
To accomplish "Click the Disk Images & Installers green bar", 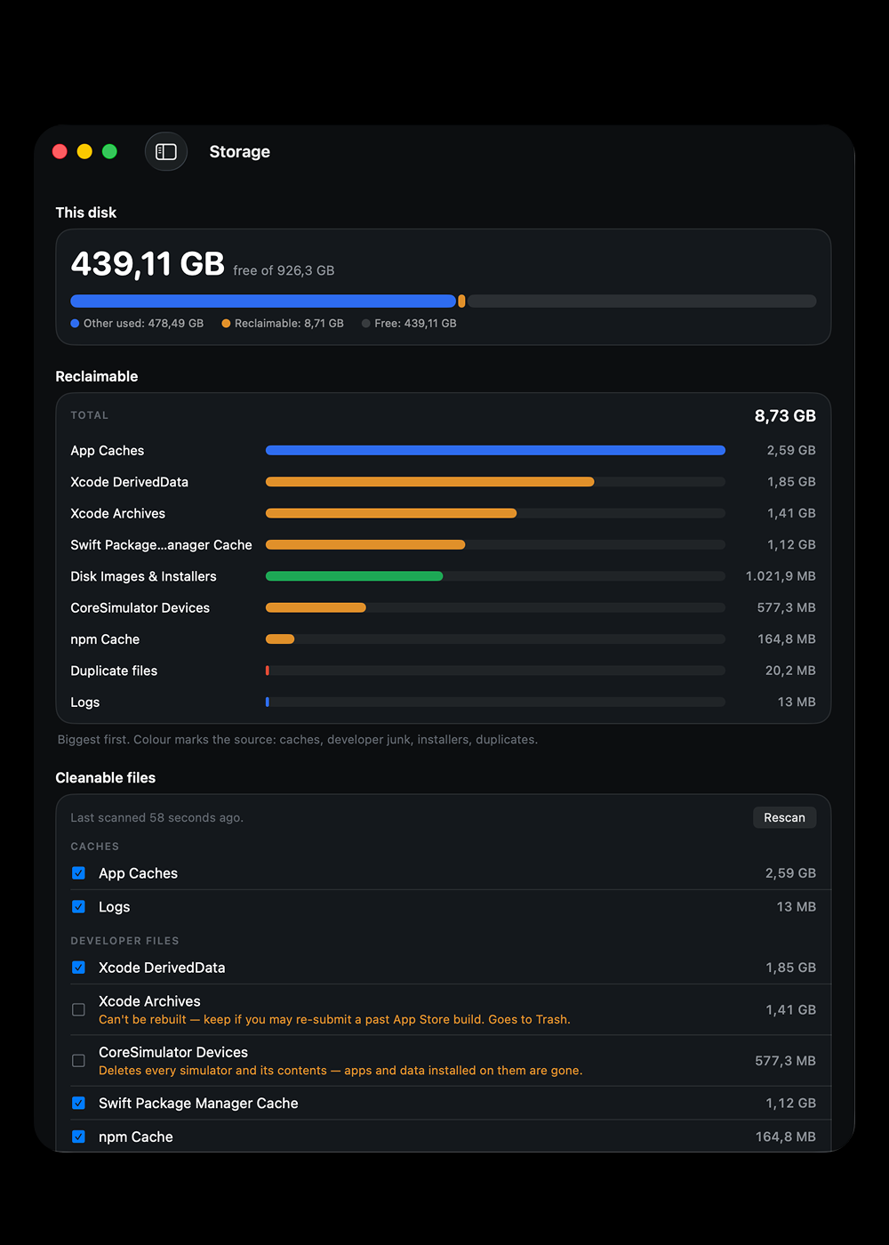I will pos(354,576).
